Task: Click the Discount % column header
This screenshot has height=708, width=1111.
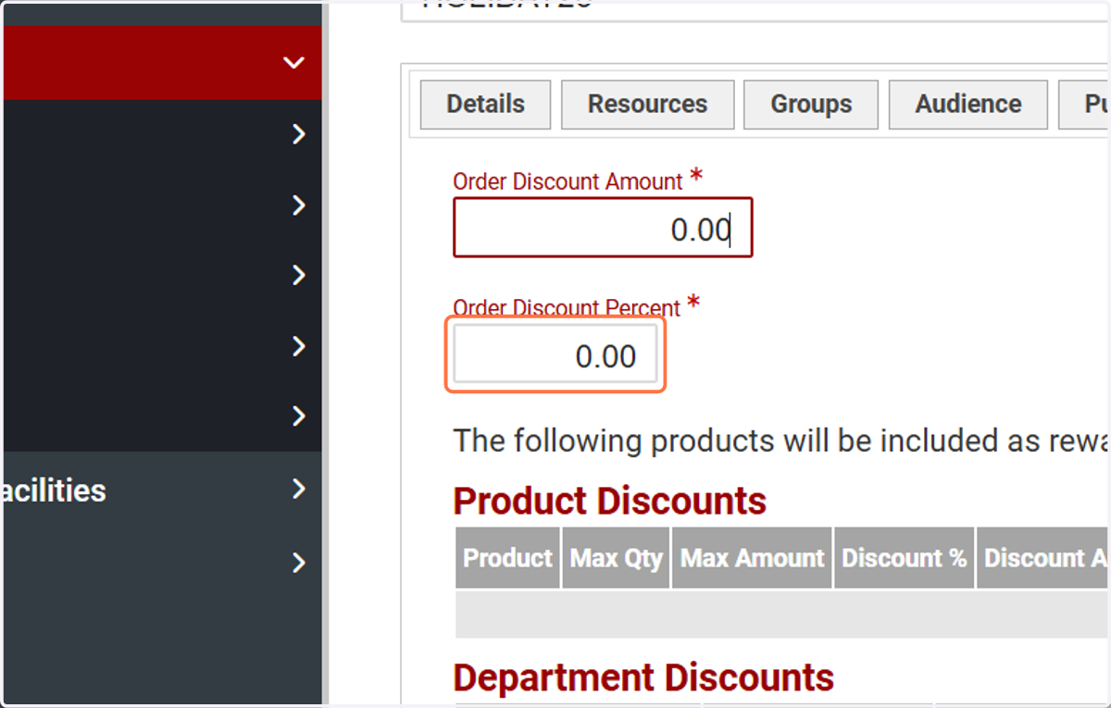Action: point(904,558)
